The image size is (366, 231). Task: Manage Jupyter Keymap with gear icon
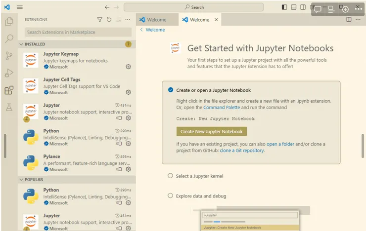[129, 67]
